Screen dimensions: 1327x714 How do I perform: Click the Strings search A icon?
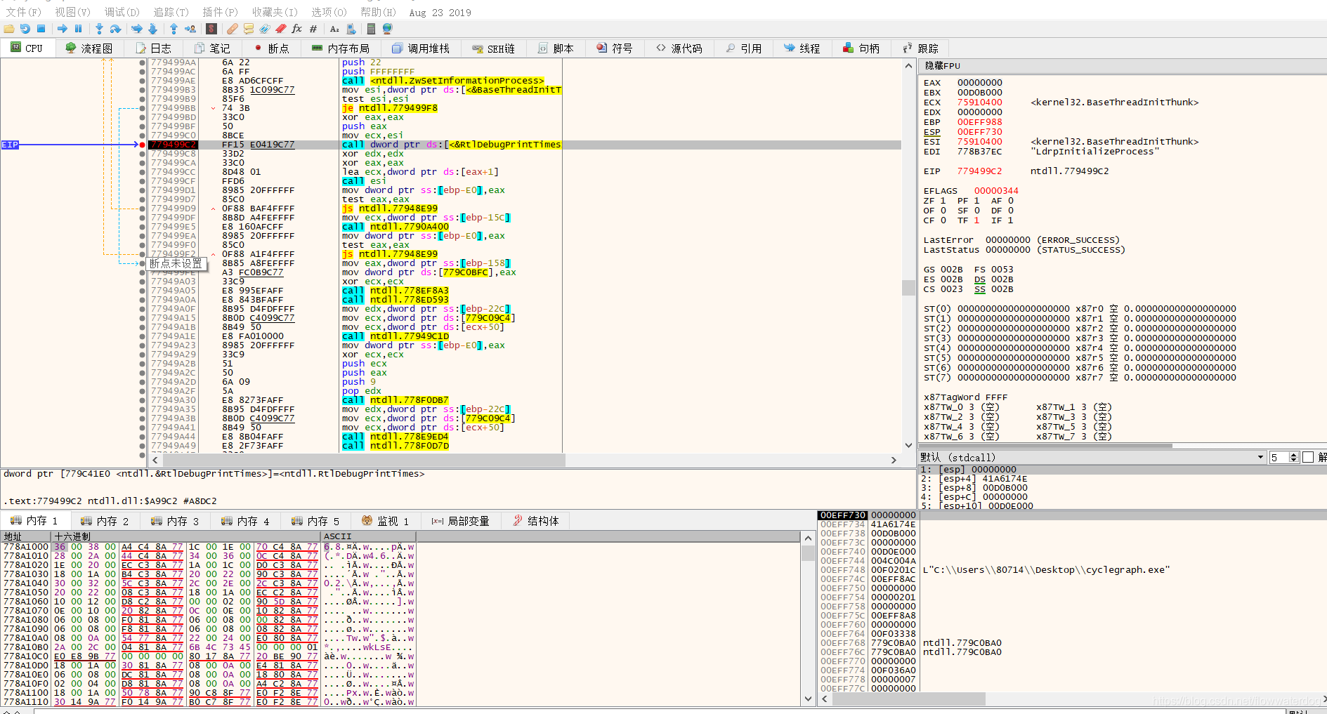(x=334, y=29)
